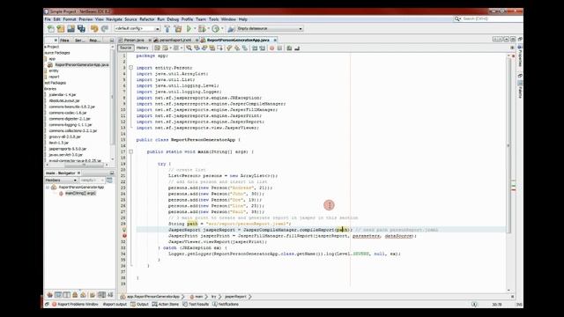Open the Output window button
The width and height of the screenshot is (564, 317).
coord(139,304)
